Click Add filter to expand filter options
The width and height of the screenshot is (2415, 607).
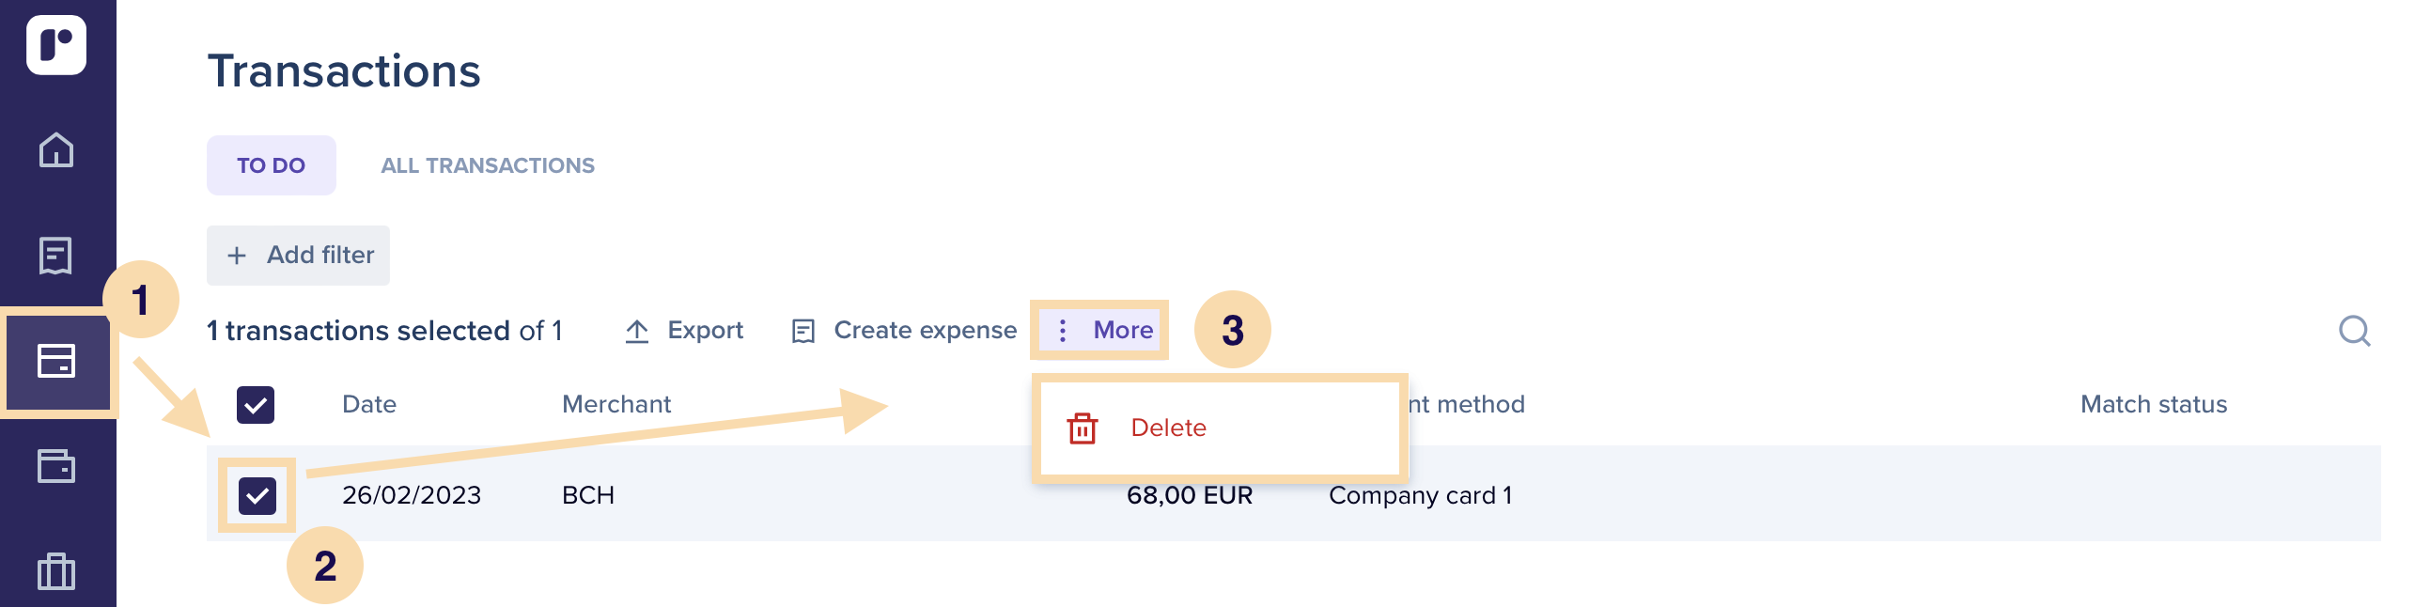[299, 255]
